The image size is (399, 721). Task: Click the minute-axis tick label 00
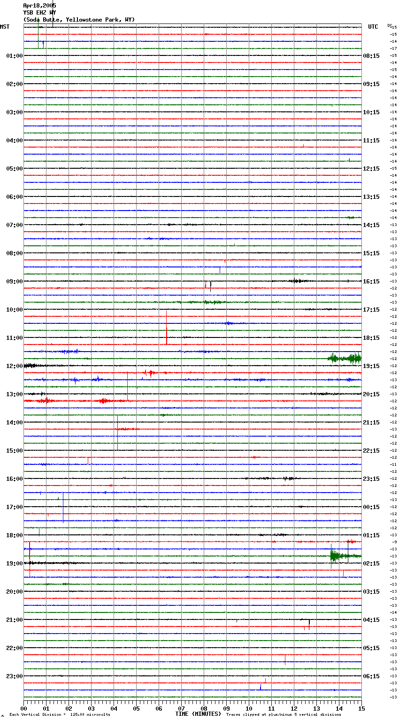tap(23, 708)
